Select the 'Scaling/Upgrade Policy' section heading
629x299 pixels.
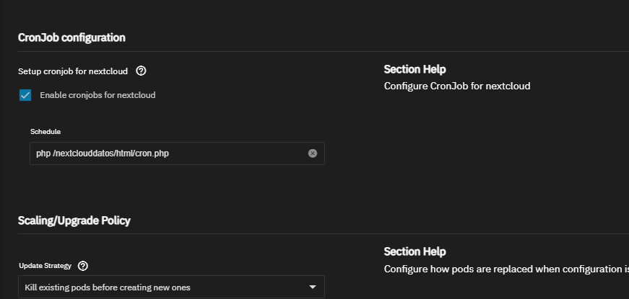(x=74, y=220)
